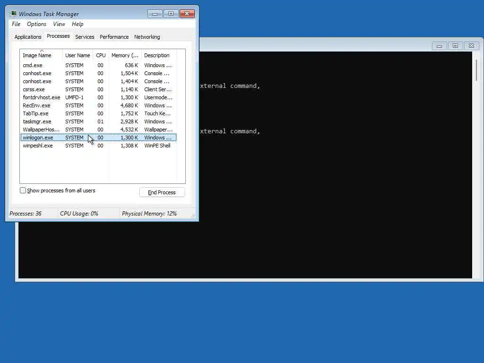
Task: Switch to the Services tab
Action: (x=85, y=37)
